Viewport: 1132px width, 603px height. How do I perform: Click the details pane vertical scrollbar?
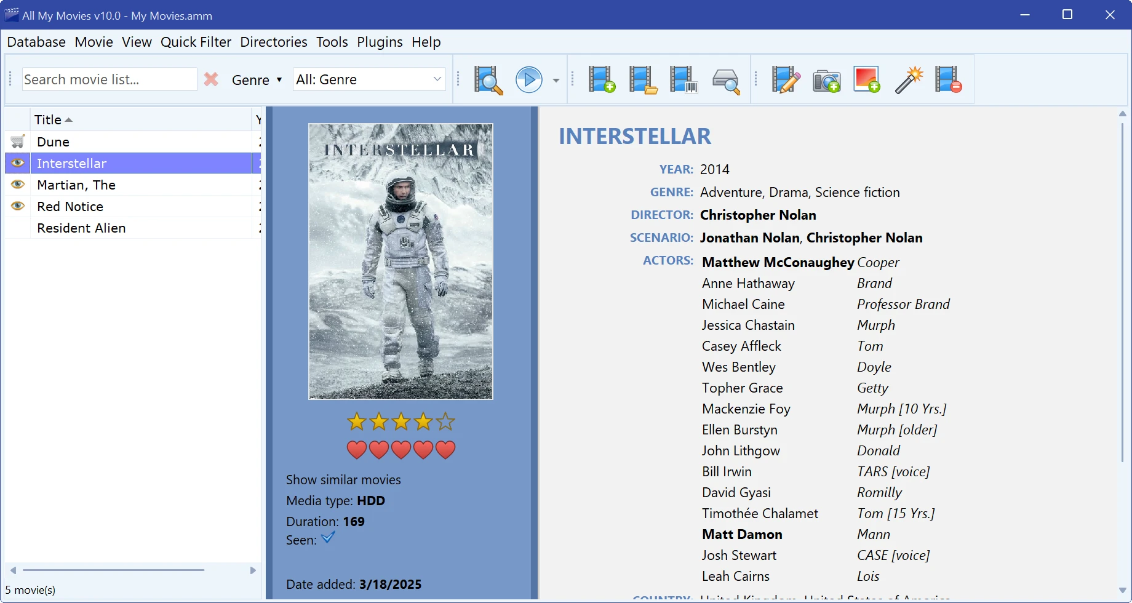pos(1122,292)
